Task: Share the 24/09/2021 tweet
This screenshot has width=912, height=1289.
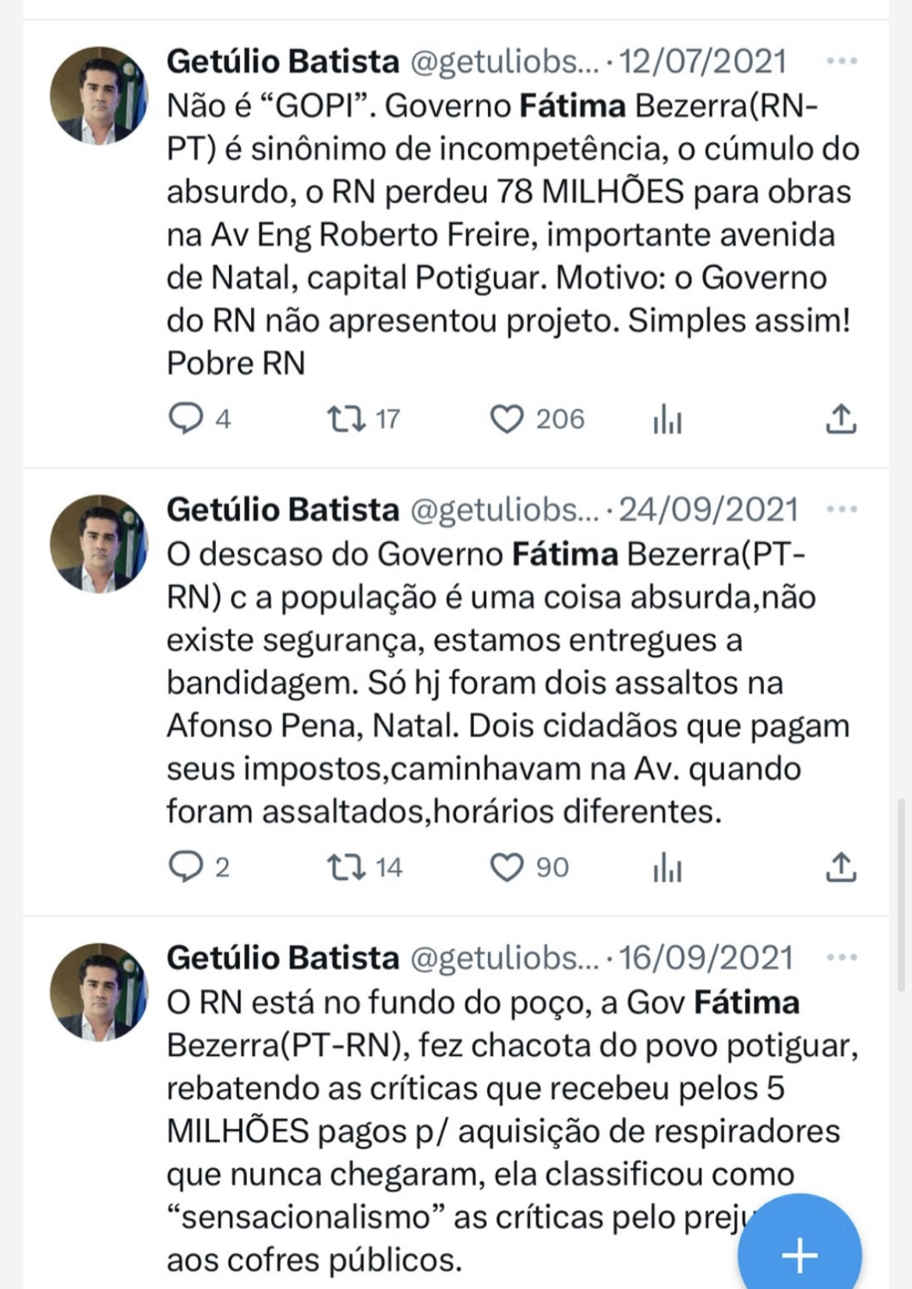Action: (x=840, y=866)
